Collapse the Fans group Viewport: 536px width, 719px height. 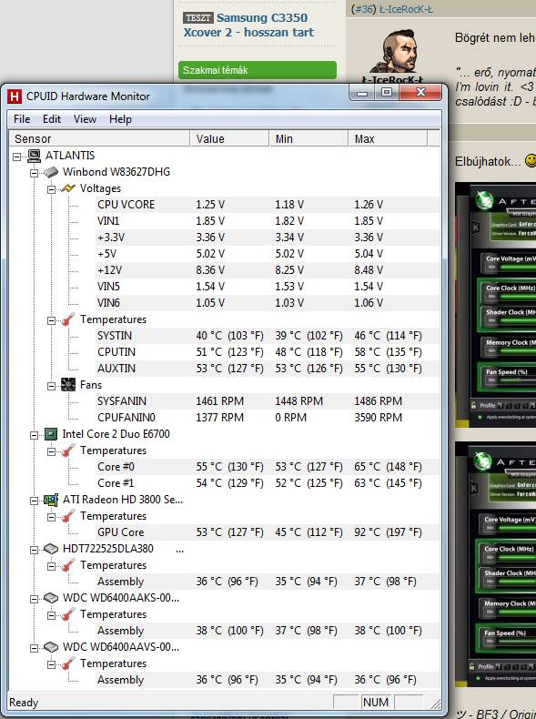tap(51, 386)
